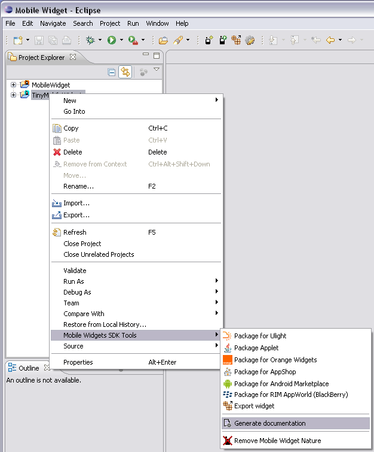Open the File menu

click(10, 23)
